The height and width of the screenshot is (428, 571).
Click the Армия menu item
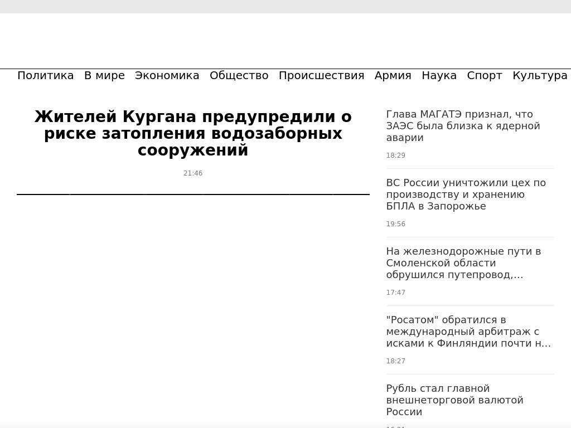coord(393,76)
